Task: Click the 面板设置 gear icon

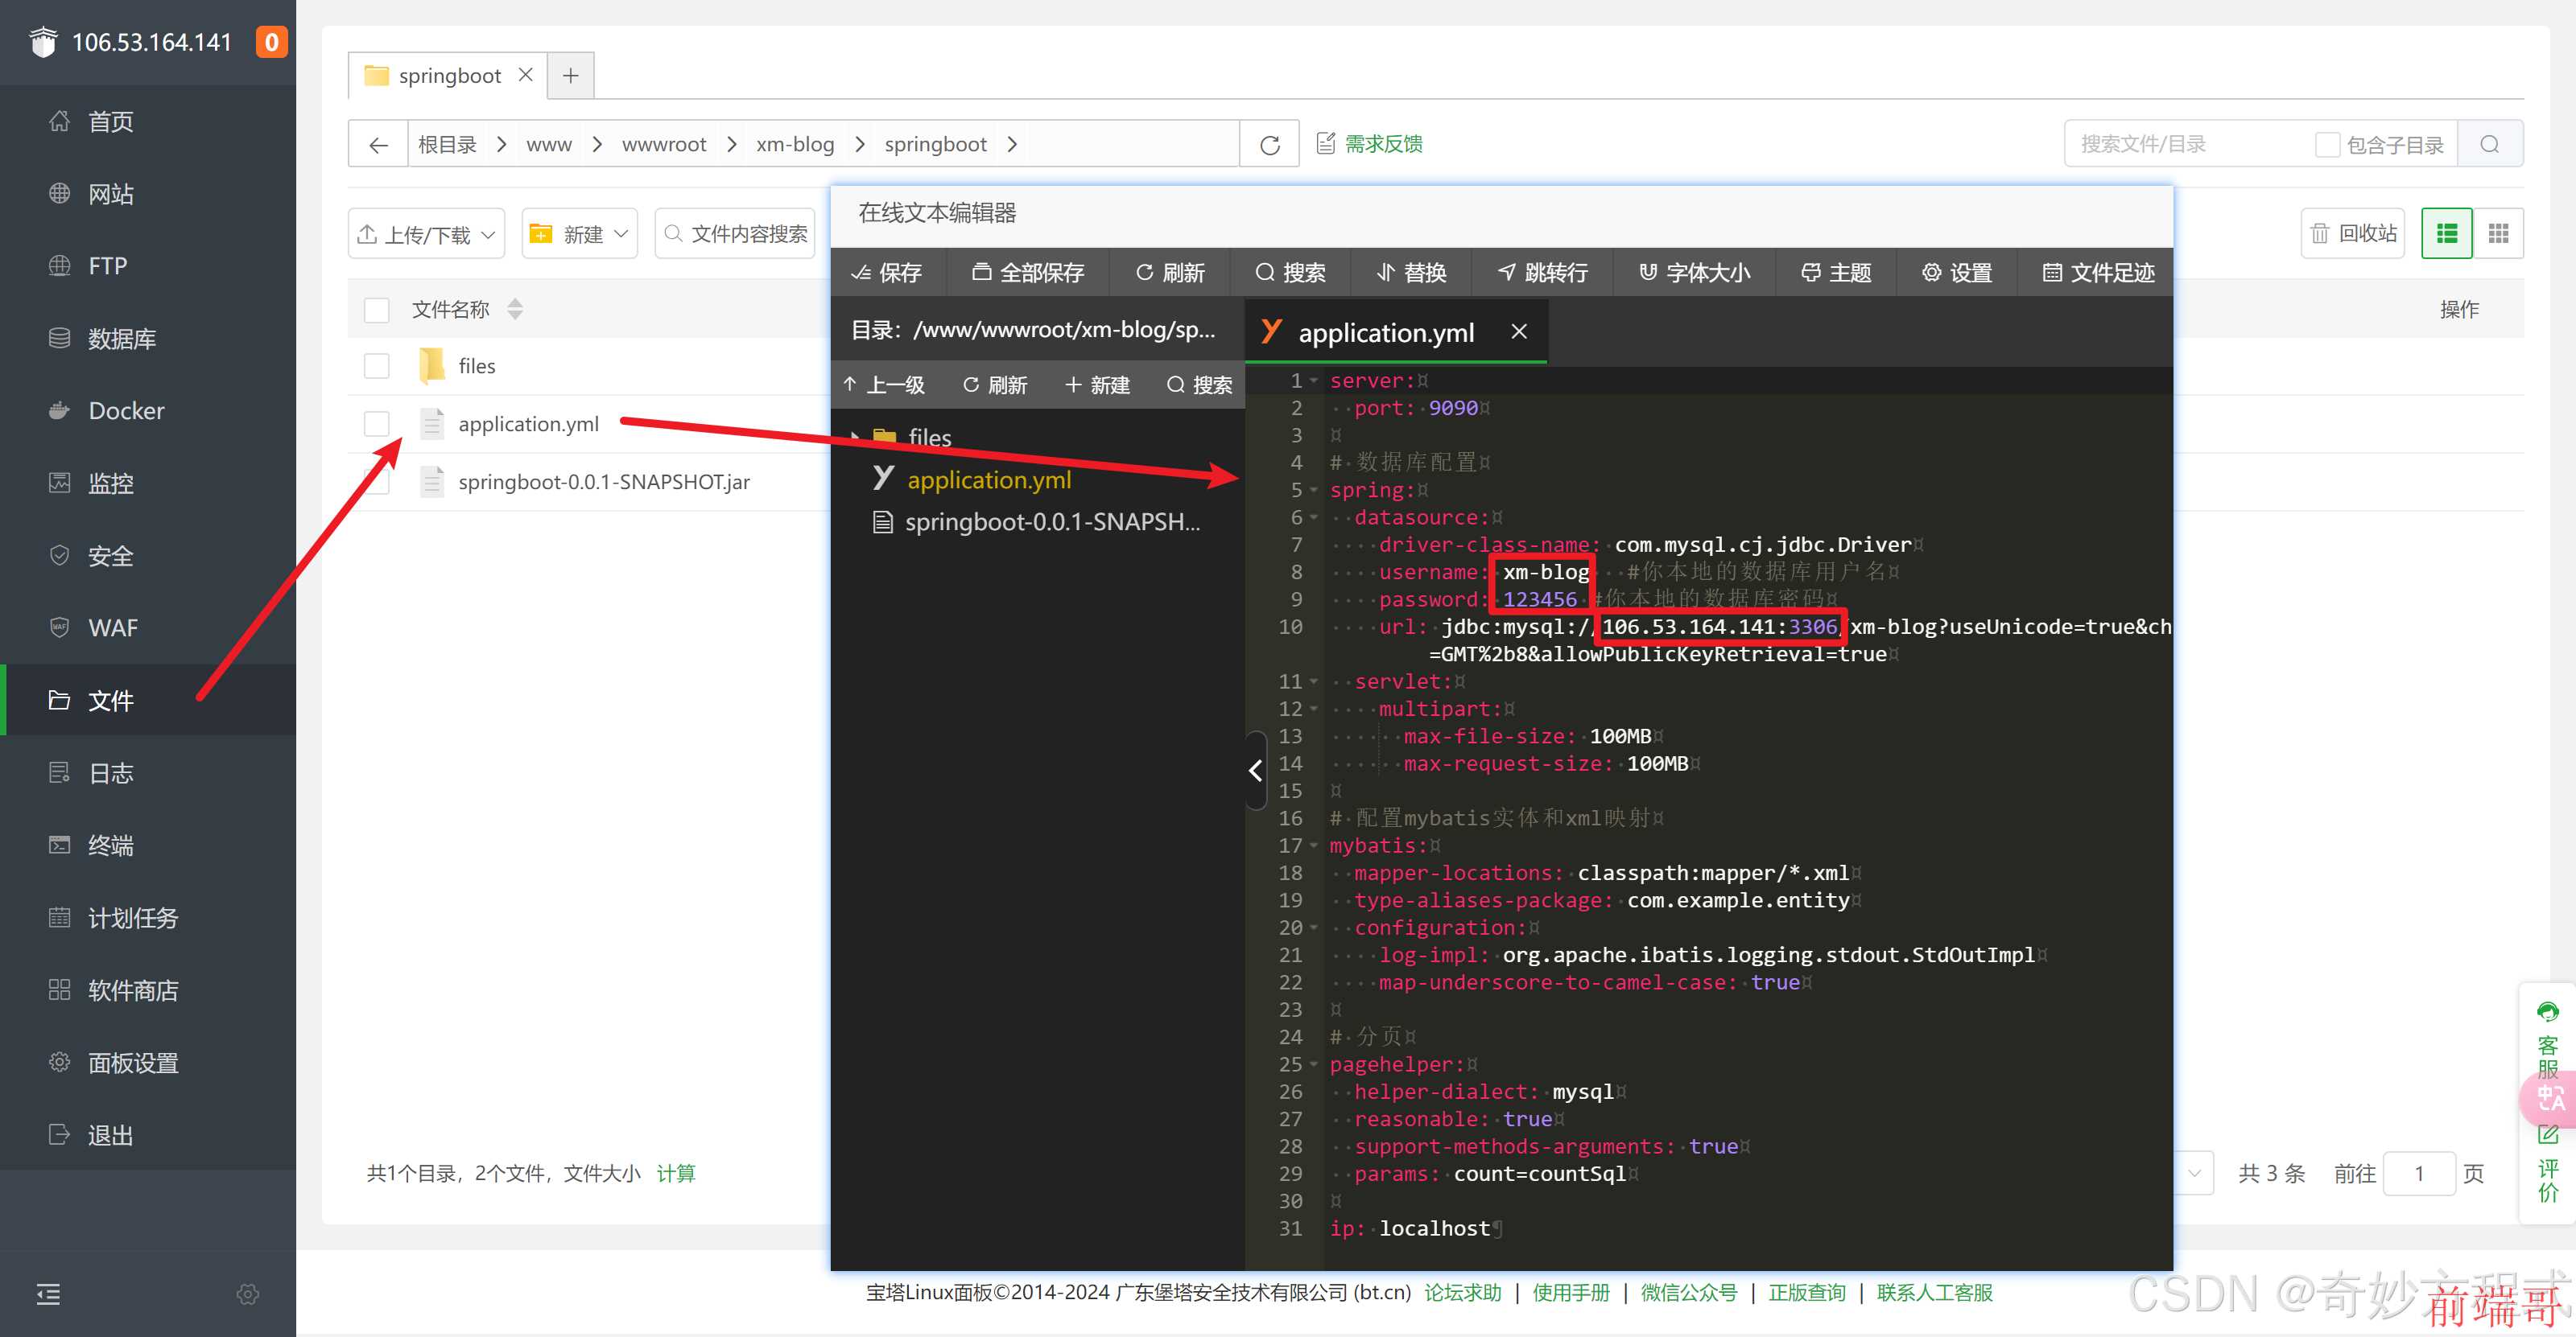Action: 59,1062
